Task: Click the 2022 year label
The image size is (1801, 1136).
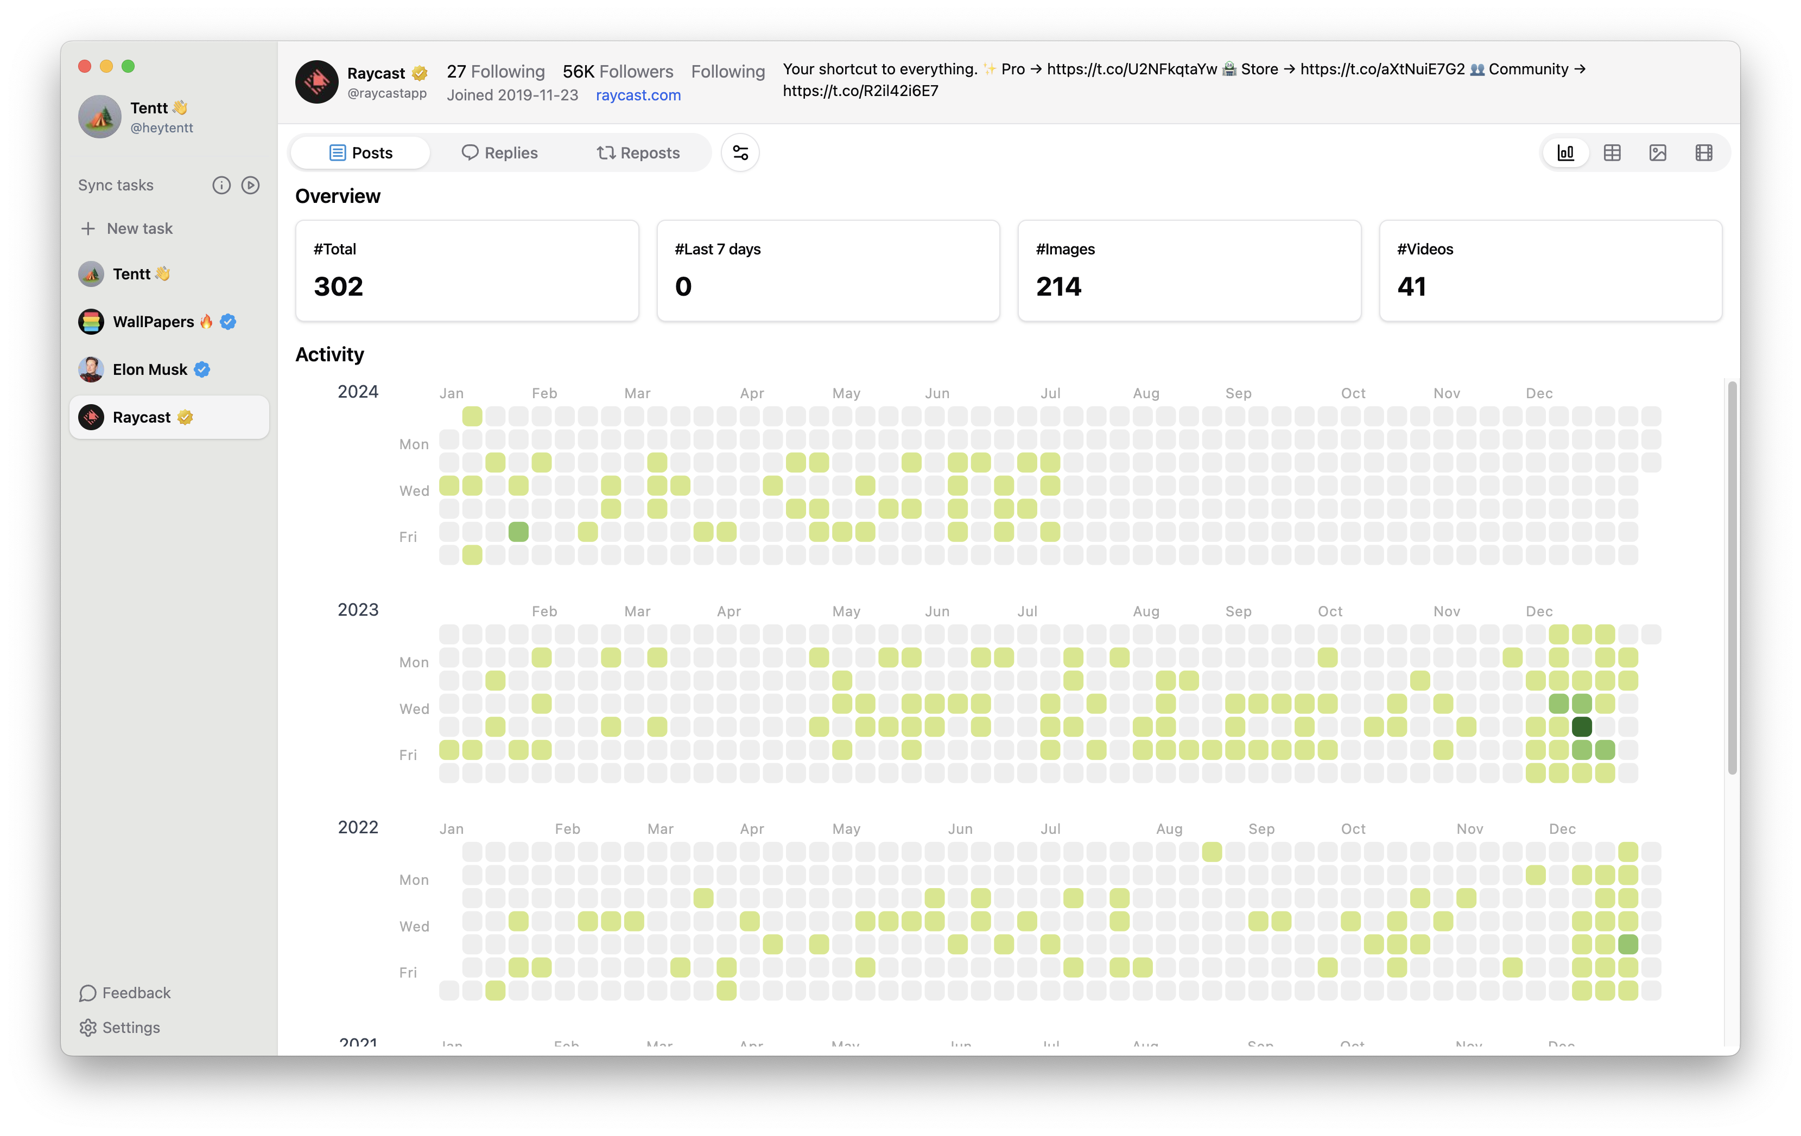Action: (358, 827)
